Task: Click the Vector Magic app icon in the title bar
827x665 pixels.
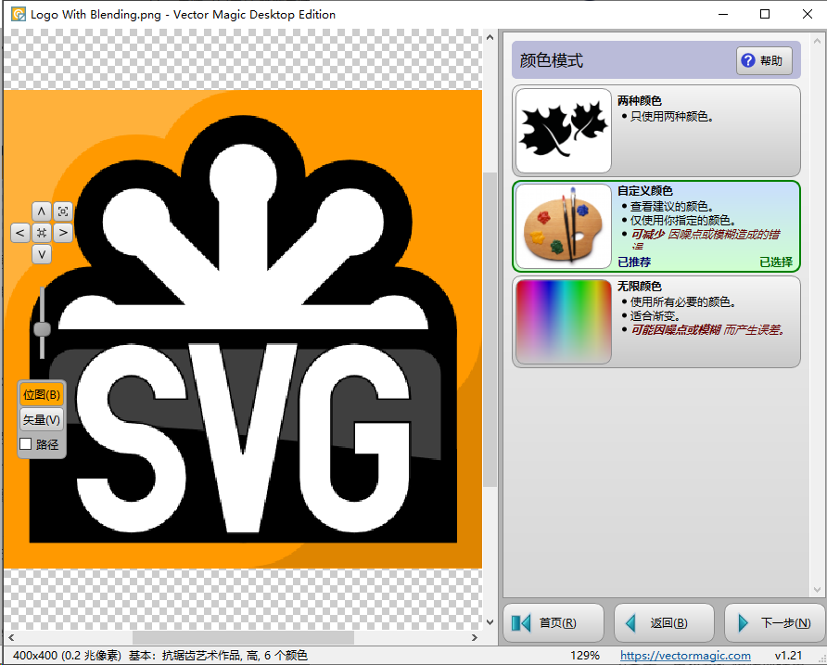Action: click(19, 14)
